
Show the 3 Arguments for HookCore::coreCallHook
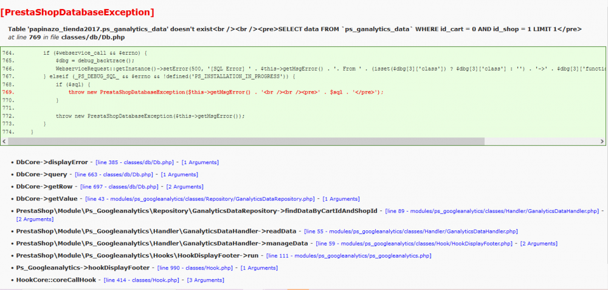(x=206, y=280)
